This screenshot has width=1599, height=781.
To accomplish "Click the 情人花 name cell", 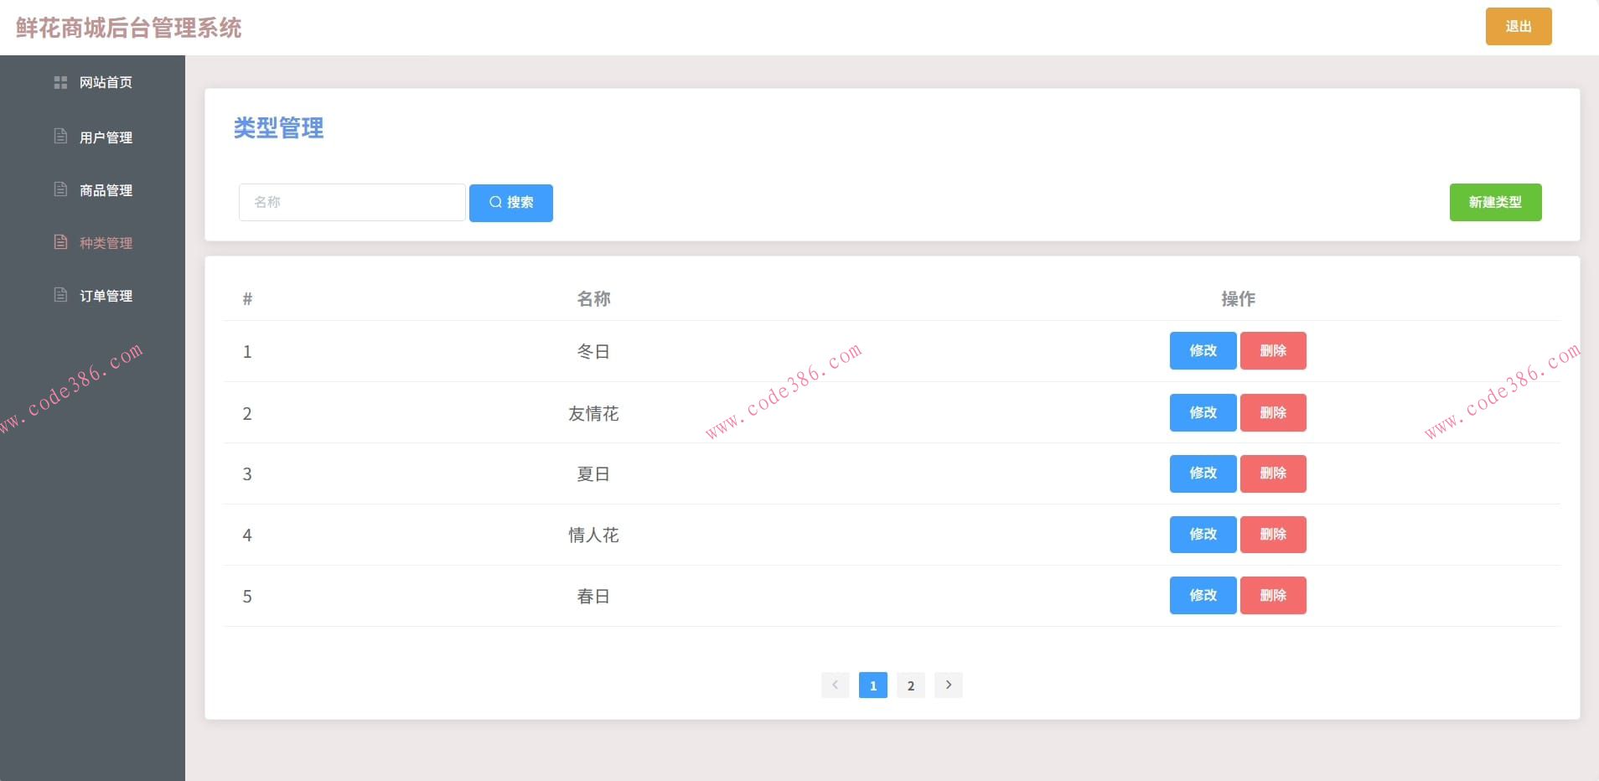I will coord(593,535).
